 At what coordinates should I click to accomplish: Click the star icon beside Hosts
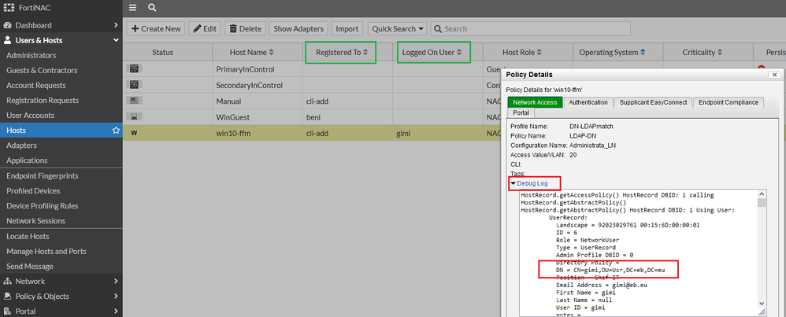116,131
